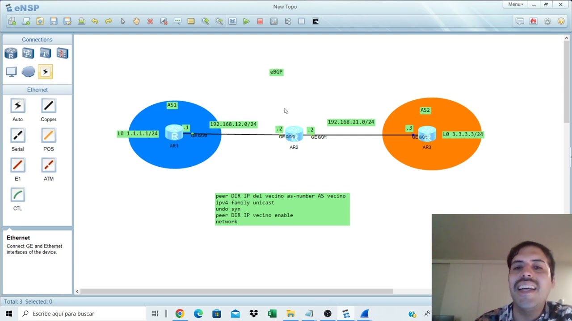This screenshot has width=572, height=321.
Task: Click the delete-all-connections eraser icon
Action: (x=164, y=21)
